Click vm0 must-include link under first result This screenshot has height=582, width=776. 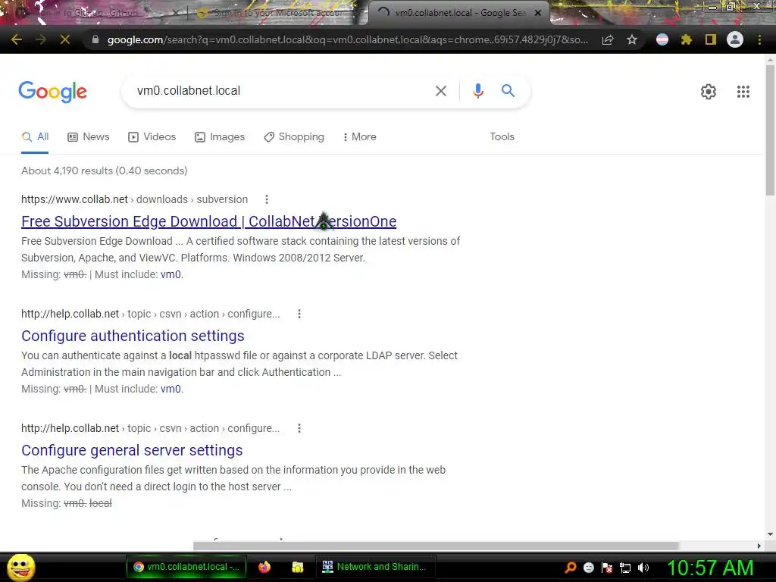coord(171,274)
